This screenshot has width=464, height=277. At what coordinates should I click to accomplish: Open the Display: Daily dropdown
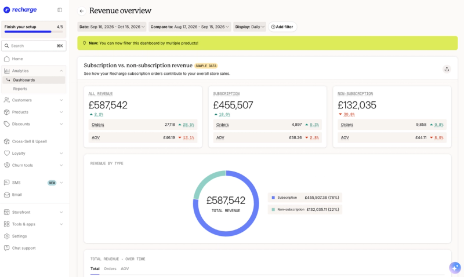249,27
